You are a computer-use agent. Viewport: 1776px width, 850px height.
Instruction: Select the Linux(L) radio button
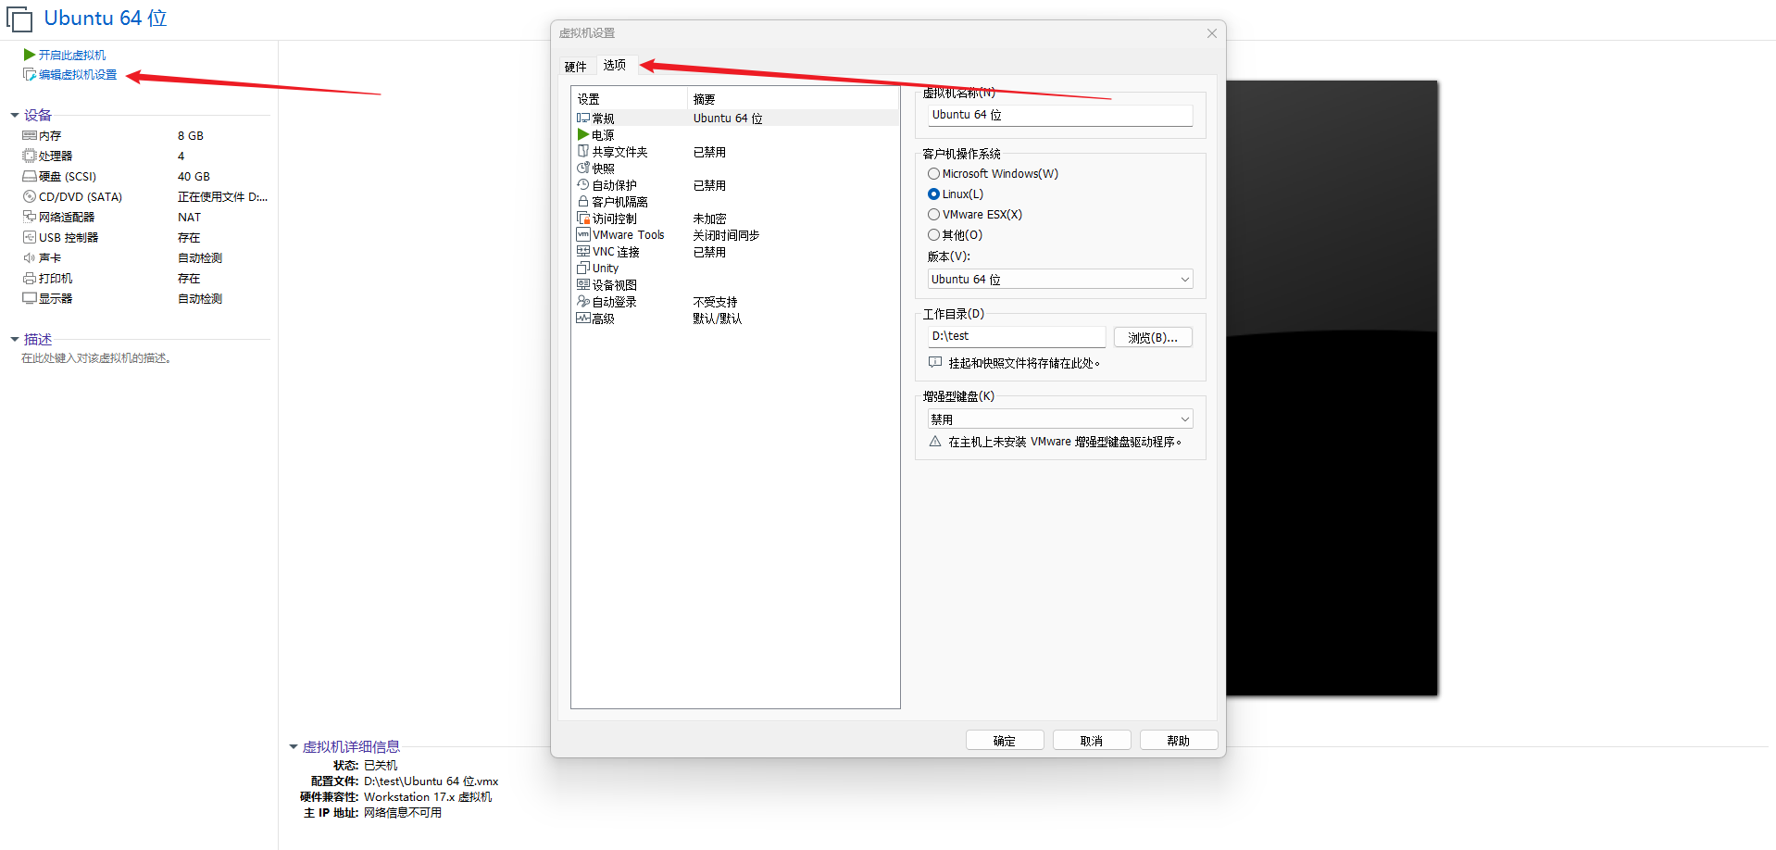coord(933,194)
